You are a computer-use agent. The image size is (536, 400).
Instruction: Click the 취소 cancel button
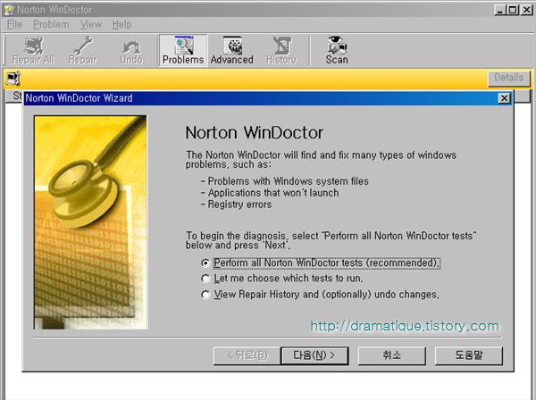(x=392, y=355)
